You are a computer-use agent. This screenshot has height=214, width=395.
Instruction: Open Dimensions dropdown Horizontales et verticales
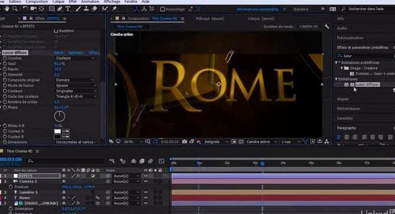[x=76, y=142]
